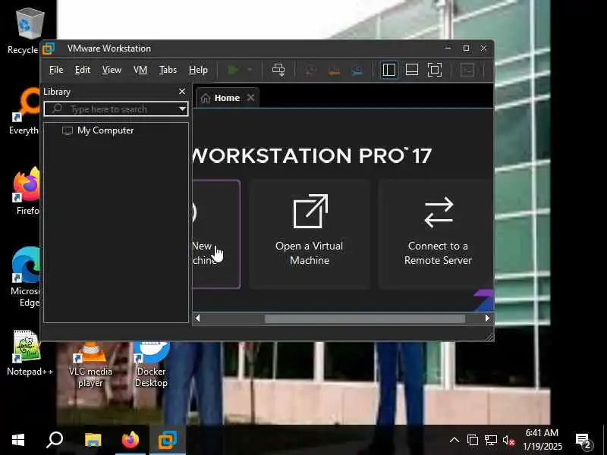Viewport: 607px width, 455px height.
Task: Select the VLC media player desktop shortcut
Action: 90,365
